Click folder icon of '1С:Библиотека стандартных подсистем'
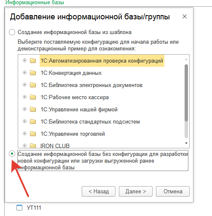 [33, 121]
